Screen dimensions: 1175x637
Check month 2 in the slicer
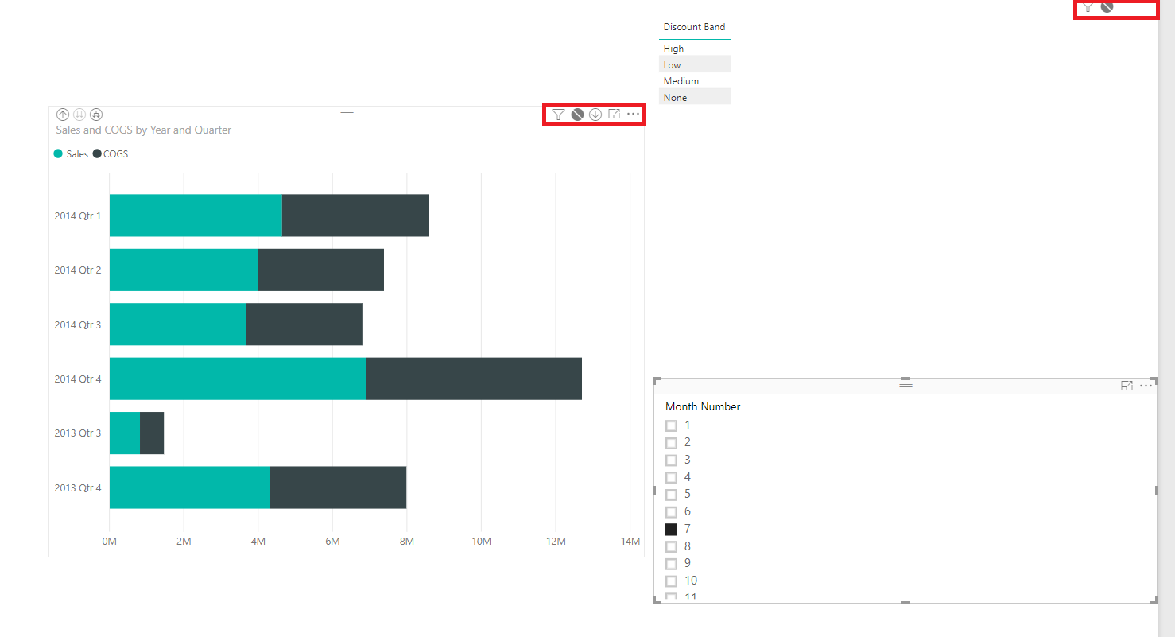click(671, 443)
